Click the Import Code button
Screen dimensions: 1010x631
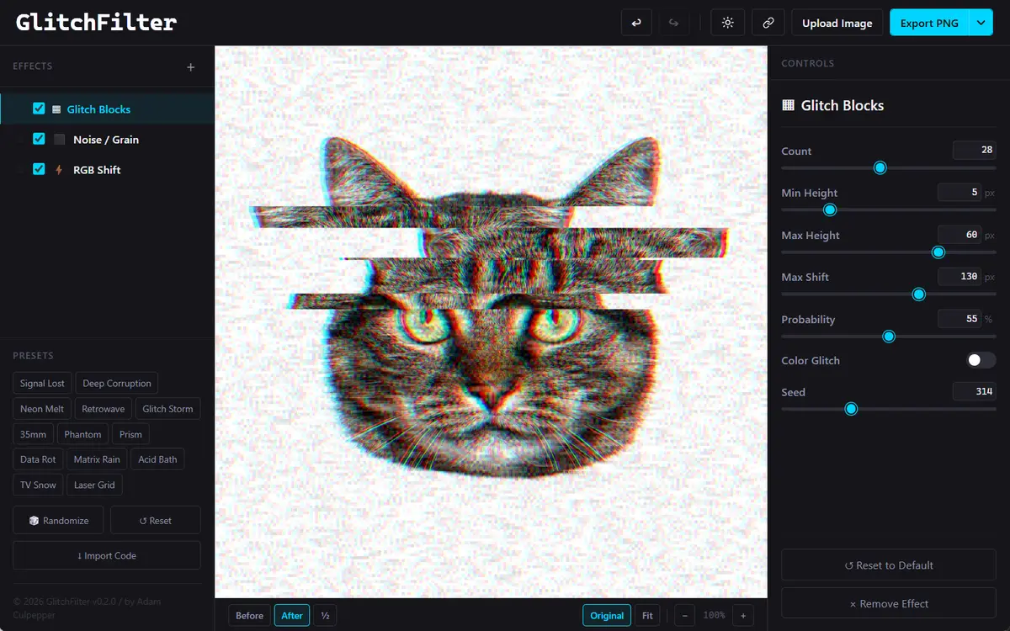pos(107,556)
